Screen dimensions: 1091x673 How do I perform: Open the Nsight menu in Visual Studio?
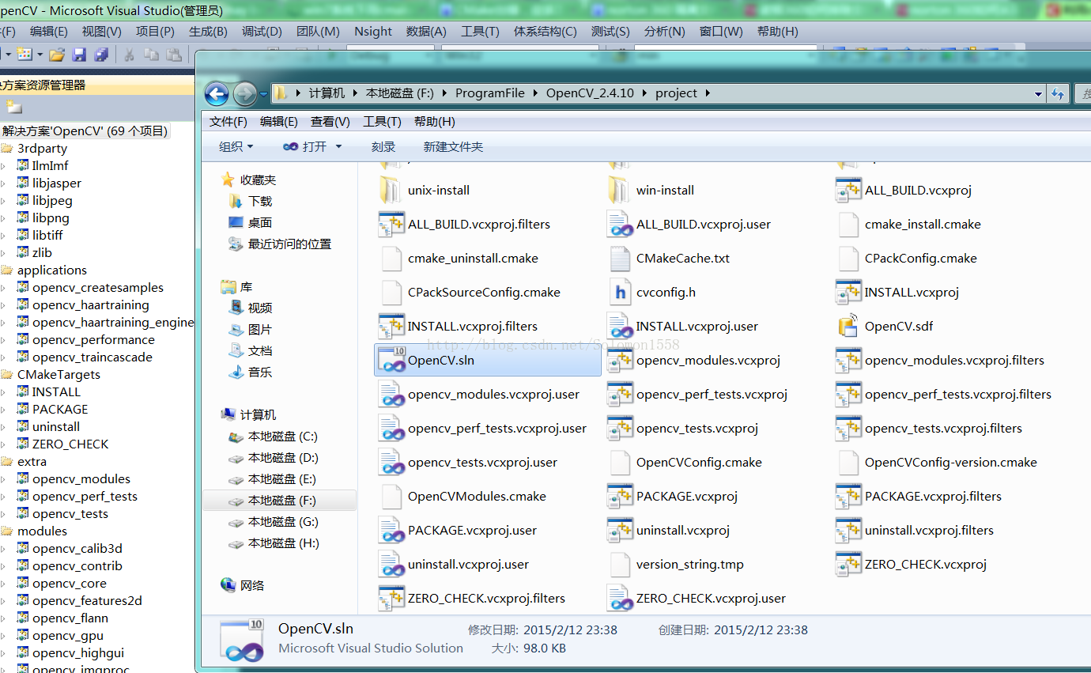point(373,32)
